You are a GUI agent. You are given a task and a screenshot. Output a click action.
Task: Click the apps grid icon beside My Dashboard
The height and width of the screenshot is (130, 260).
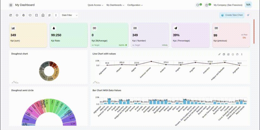click(x=11, y=5)
